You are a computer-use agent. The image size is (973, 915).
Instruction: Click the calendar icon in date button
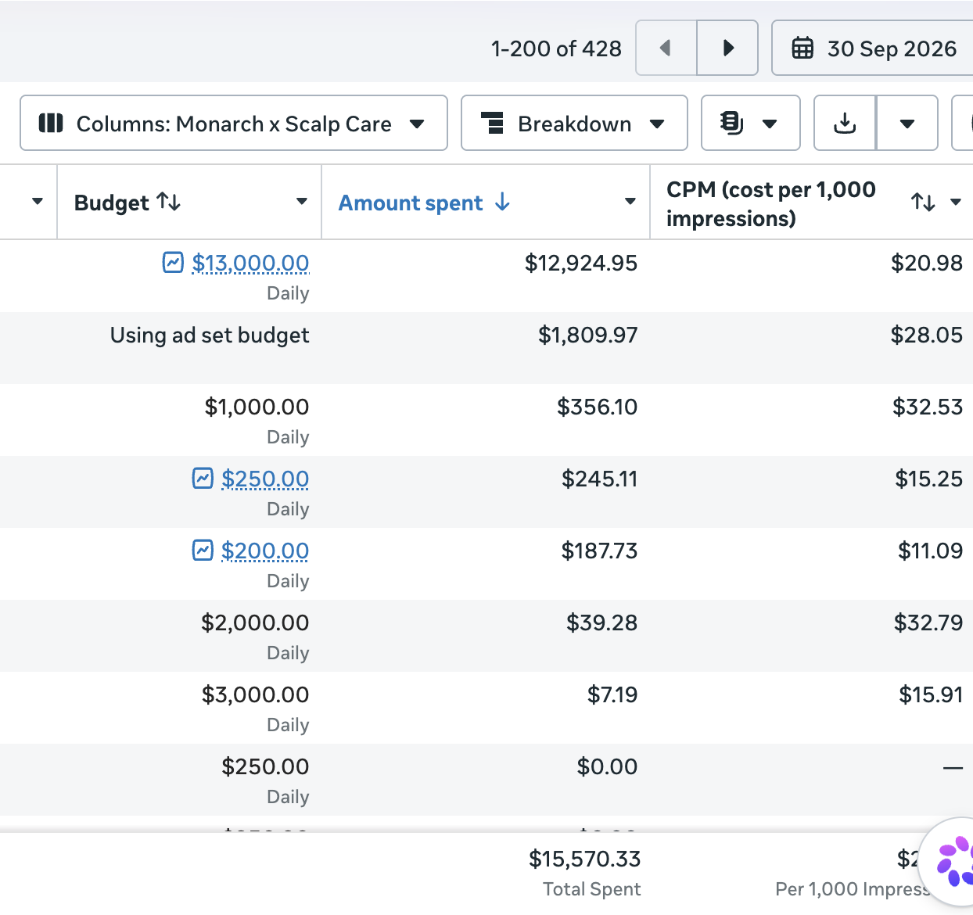(x=802, y=48)
